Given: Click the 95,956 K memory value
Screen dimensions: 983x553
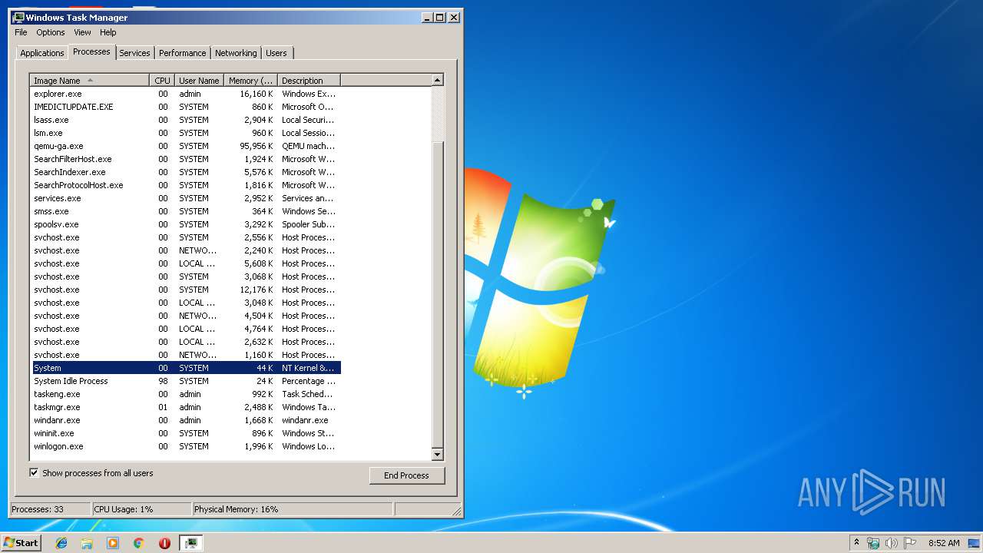Looking at the screenshot, I should (257, 146).
